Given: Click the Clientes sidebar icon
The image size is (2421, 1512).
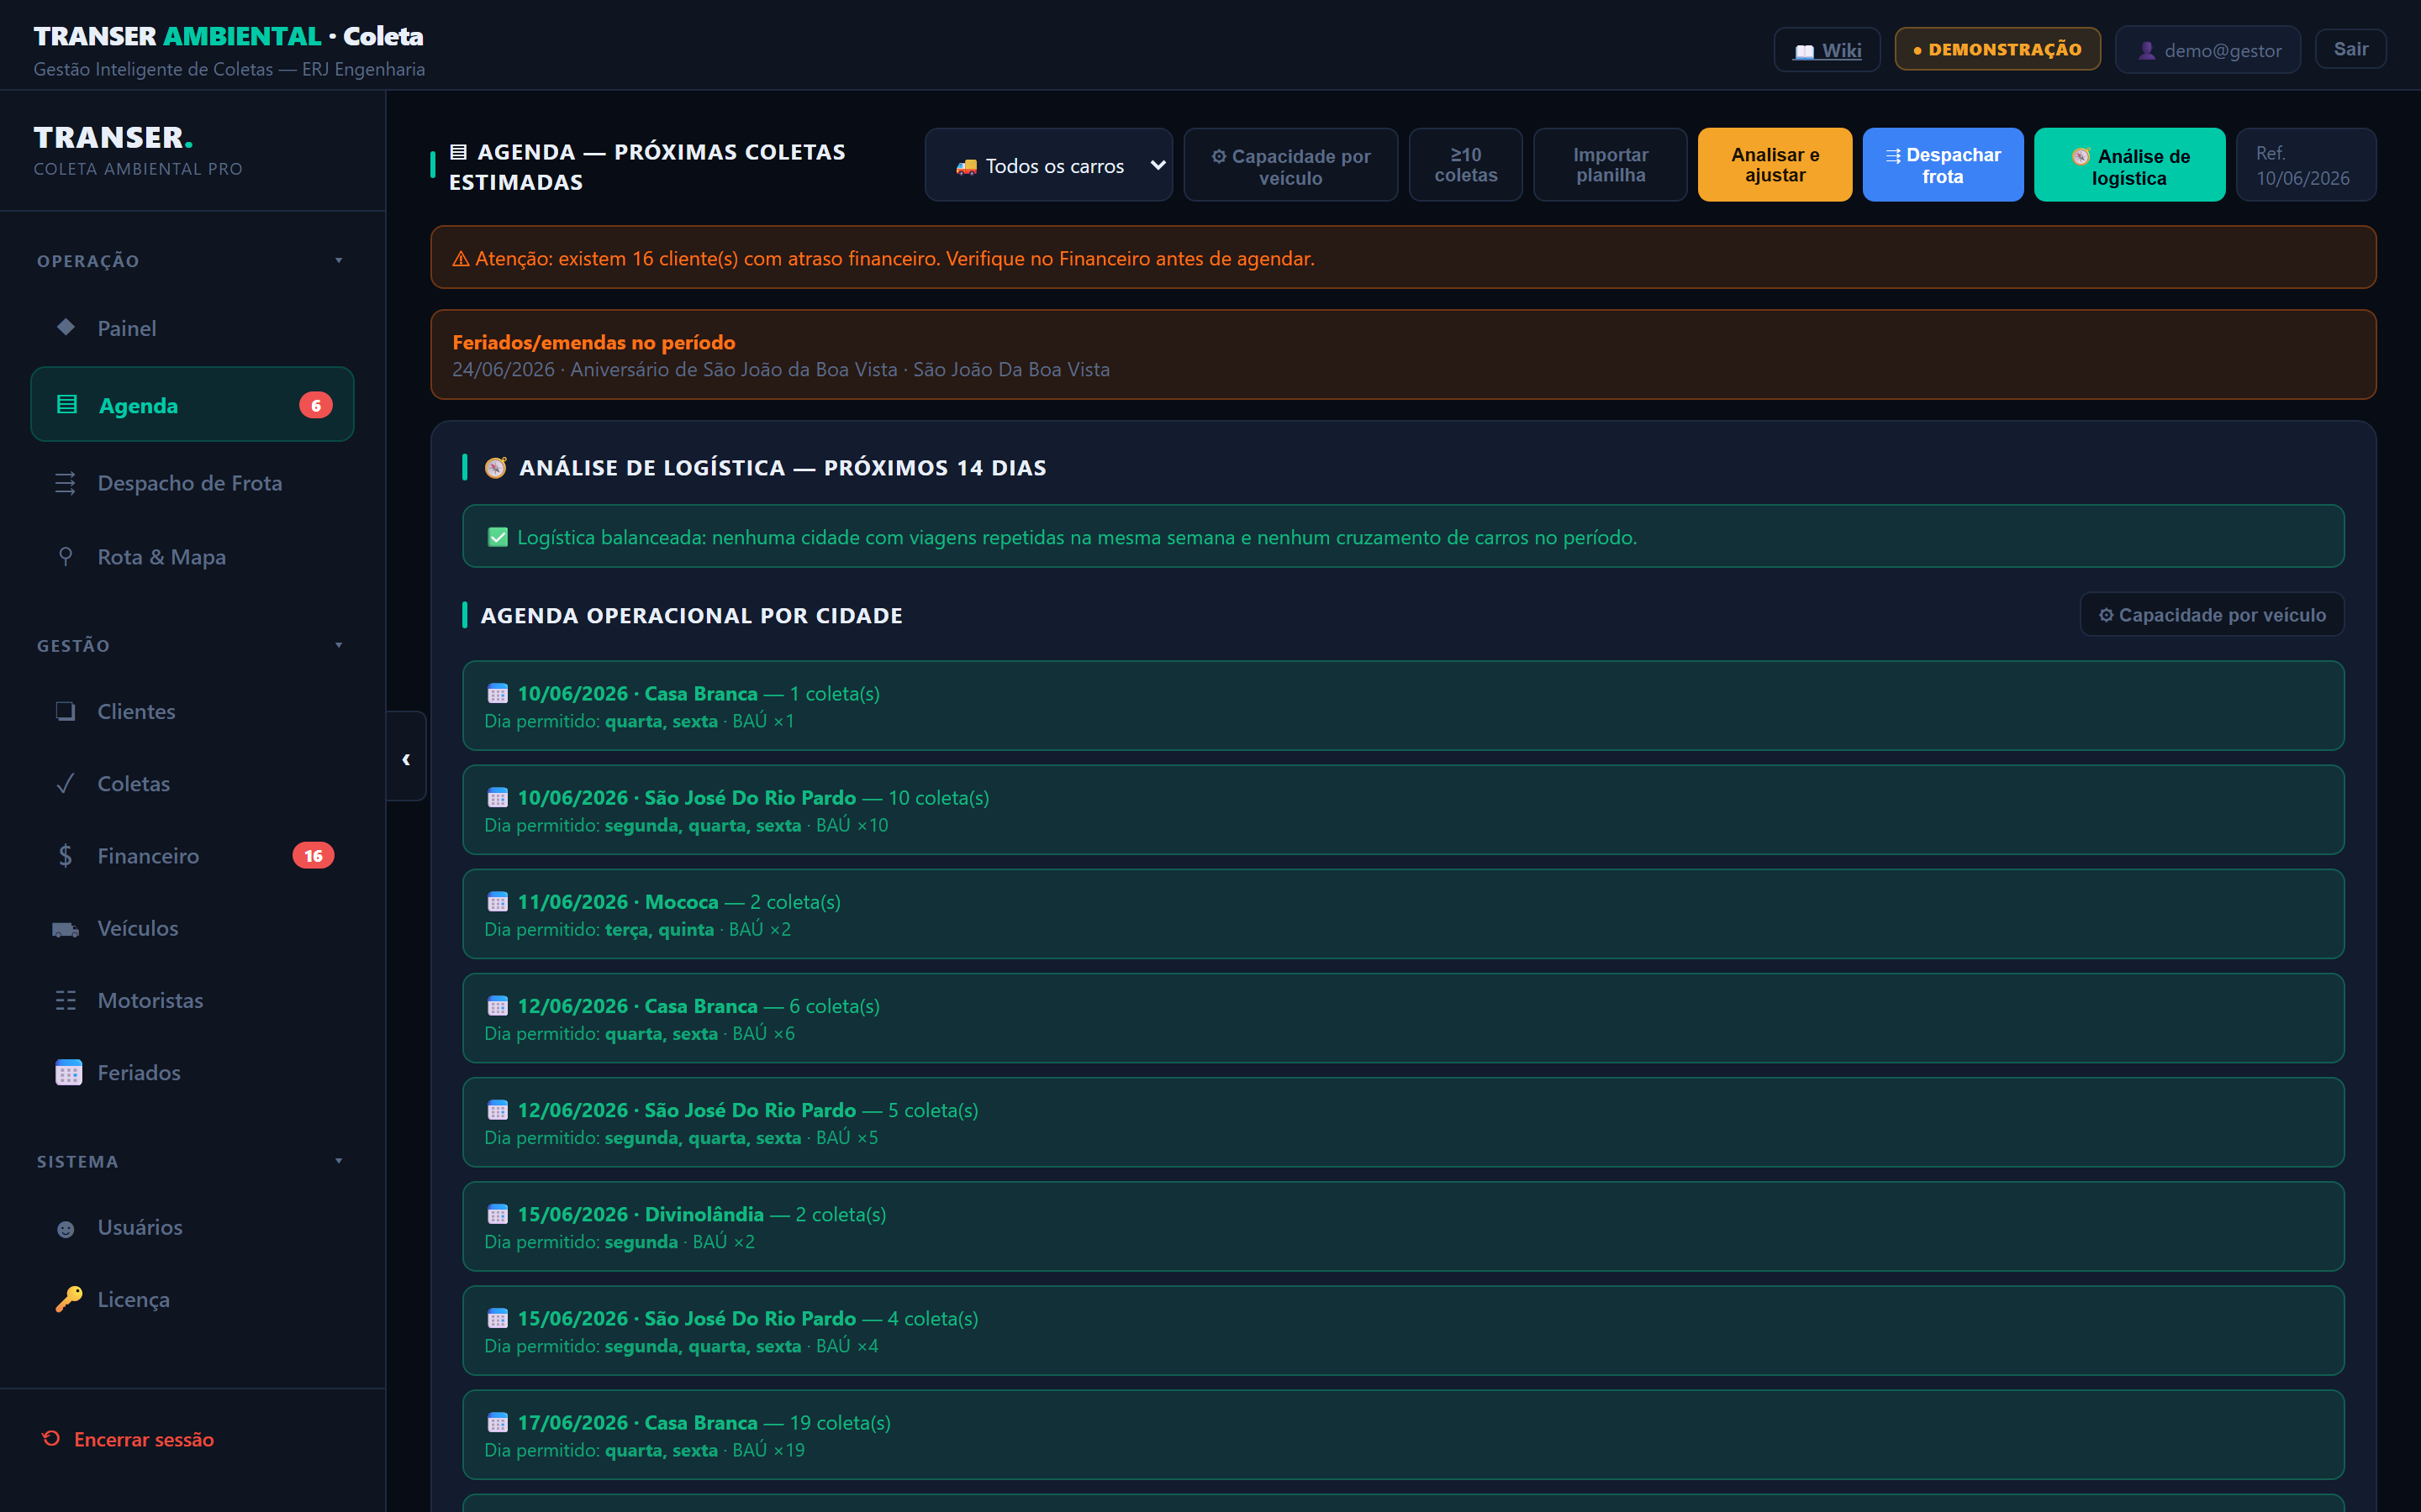Looking at the screenshot, I should coord(66,711).
